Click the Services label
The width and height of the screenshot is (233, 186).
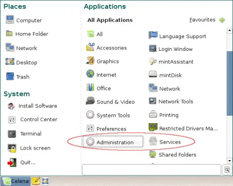(170, 142)
